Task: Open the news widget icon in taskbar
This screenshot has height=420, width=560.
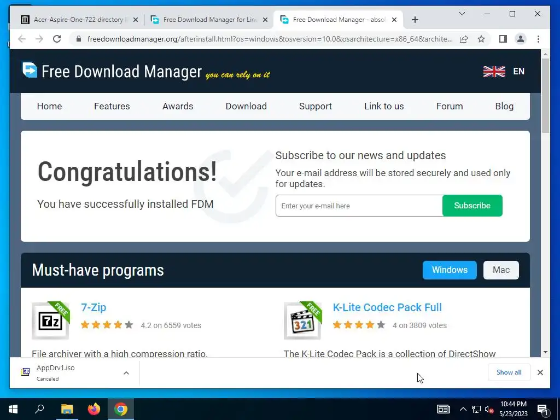Action: [443, 409]
